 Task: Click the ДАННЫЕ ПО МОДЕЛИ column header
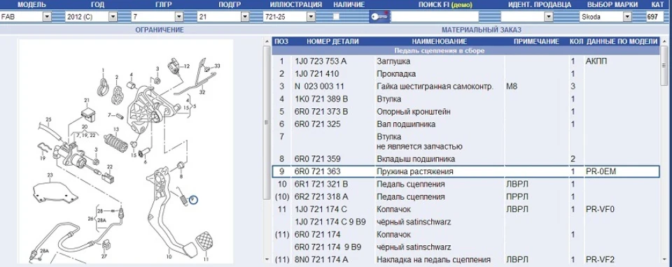pos(622,41)
